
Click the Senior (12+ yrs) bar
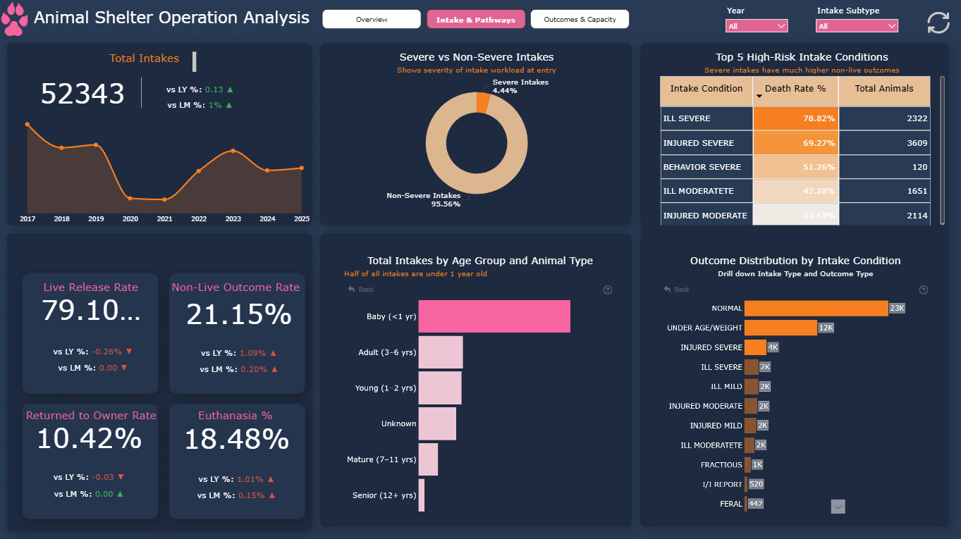(x=422, y=495)
